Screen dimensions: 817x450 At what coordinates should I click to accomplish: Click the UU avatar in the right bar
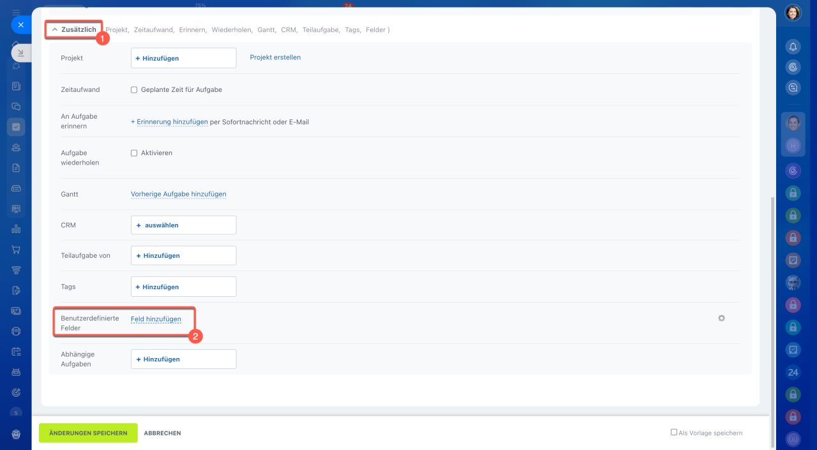793,439
